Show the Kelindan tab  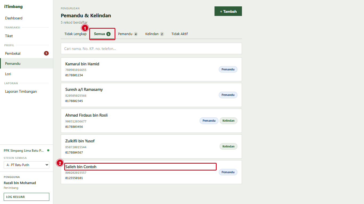coord(155,34)
